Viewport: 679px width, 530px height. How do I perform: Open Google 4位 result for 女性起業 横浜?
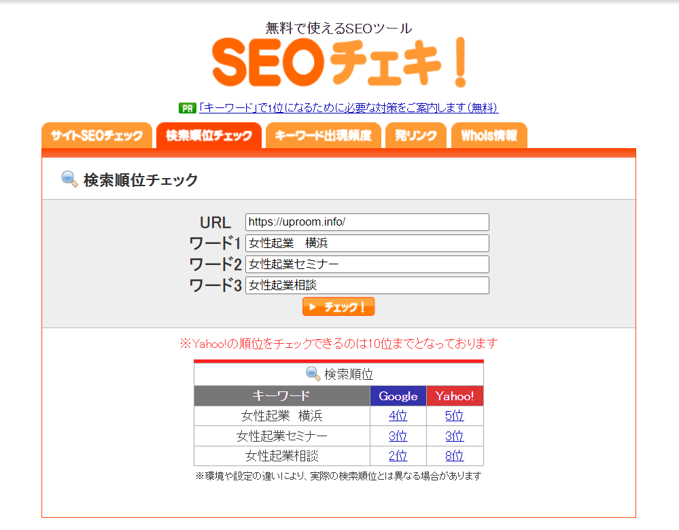(x=398, y=416)
